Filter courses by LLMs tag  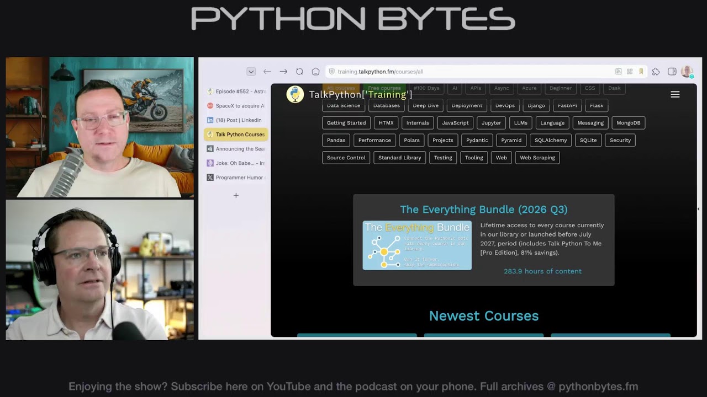521,123
